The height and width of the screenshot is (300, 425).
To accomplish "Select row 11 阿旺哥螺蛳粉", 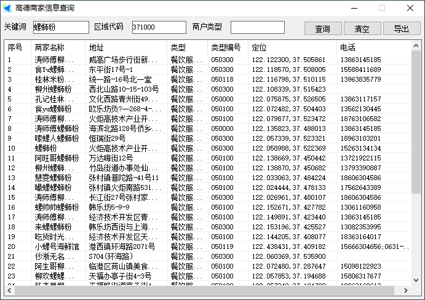I will coord(185,158).
